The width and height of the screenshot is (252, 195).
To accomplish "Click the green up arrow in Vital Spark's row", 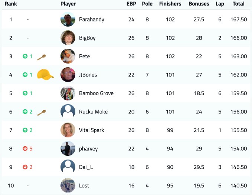I will (x=25, y=130).
